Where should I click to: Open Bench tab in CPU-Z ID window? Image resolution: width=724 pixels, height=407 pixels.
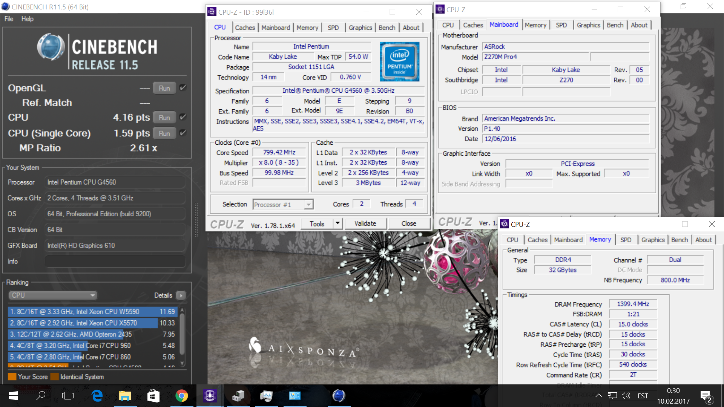387,28
